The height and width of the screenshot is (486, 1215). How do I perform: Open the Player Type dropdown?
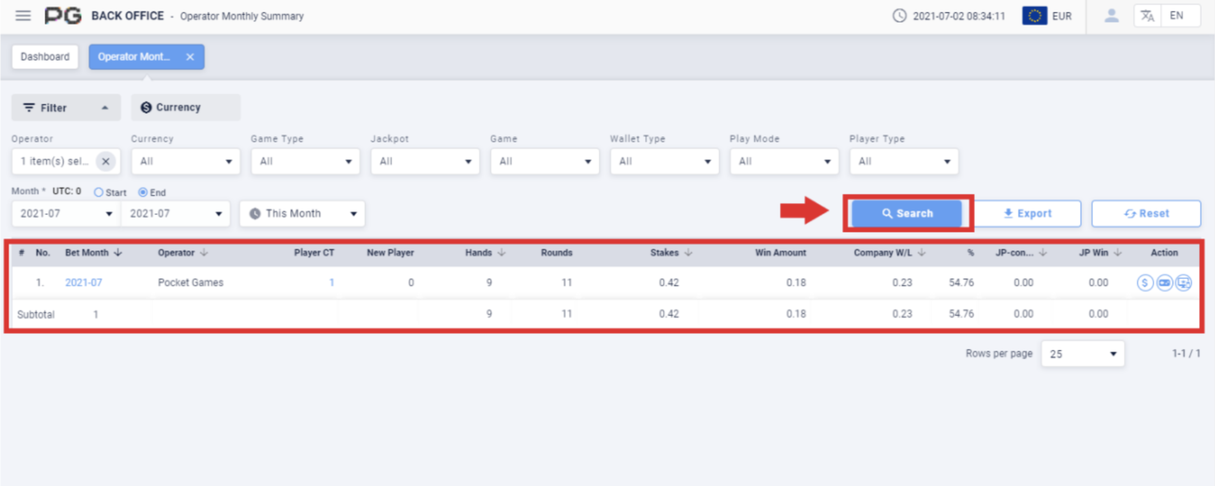(904, 161)
